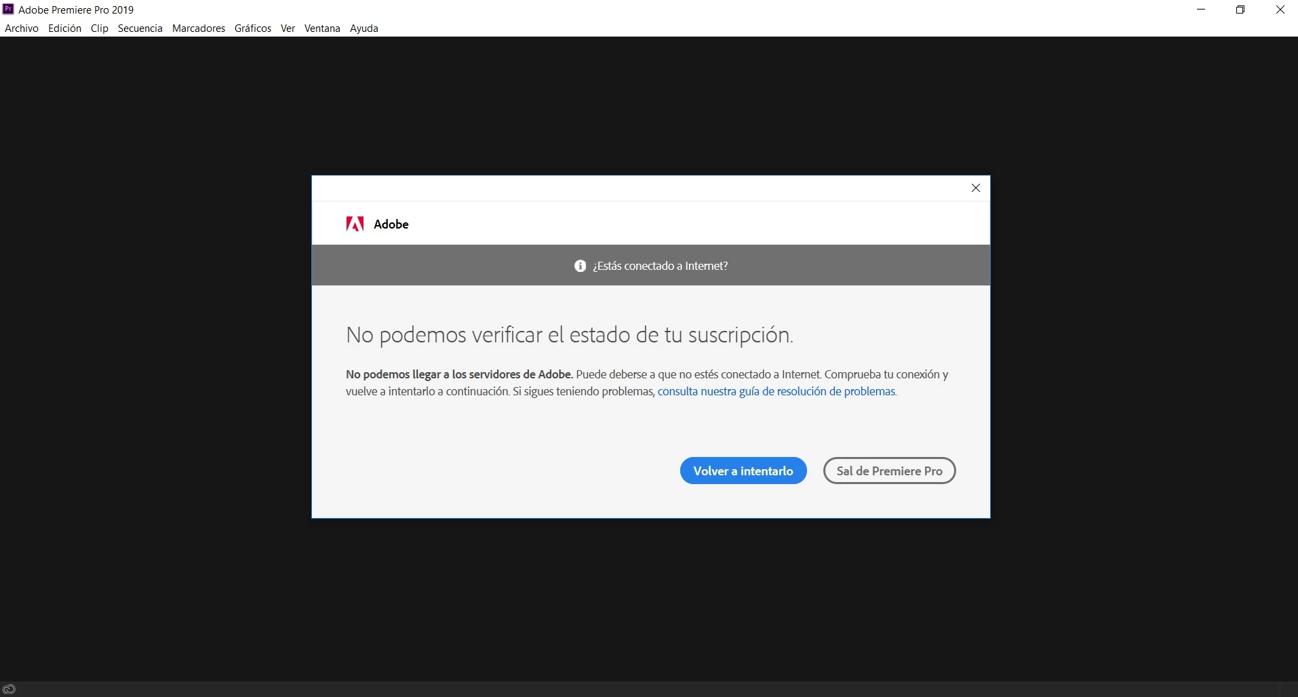The image size is (1298, 697).
Task: Minimize the Premiere Pro window
Action: coord(1201,9)
